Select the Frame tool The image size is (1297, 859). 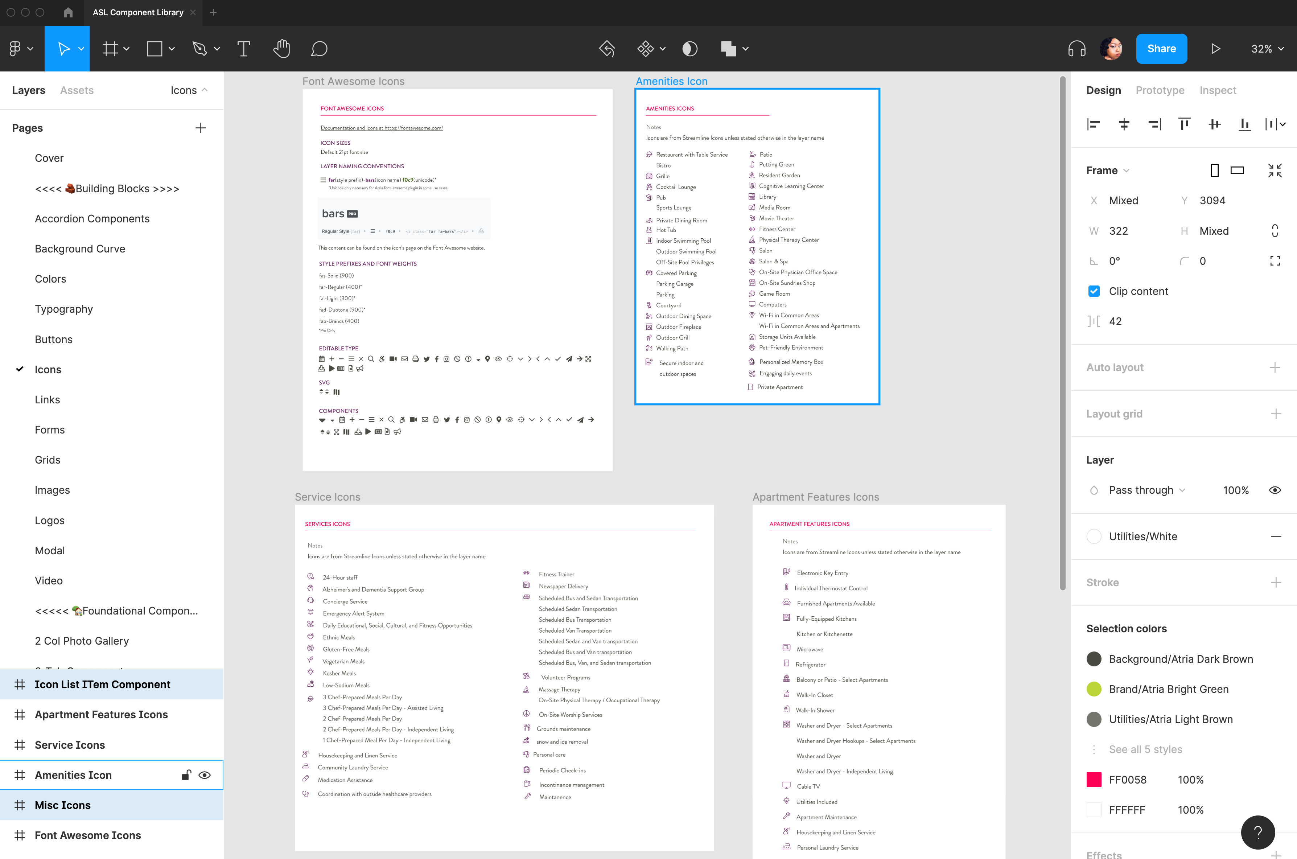(x=110, y=49)
